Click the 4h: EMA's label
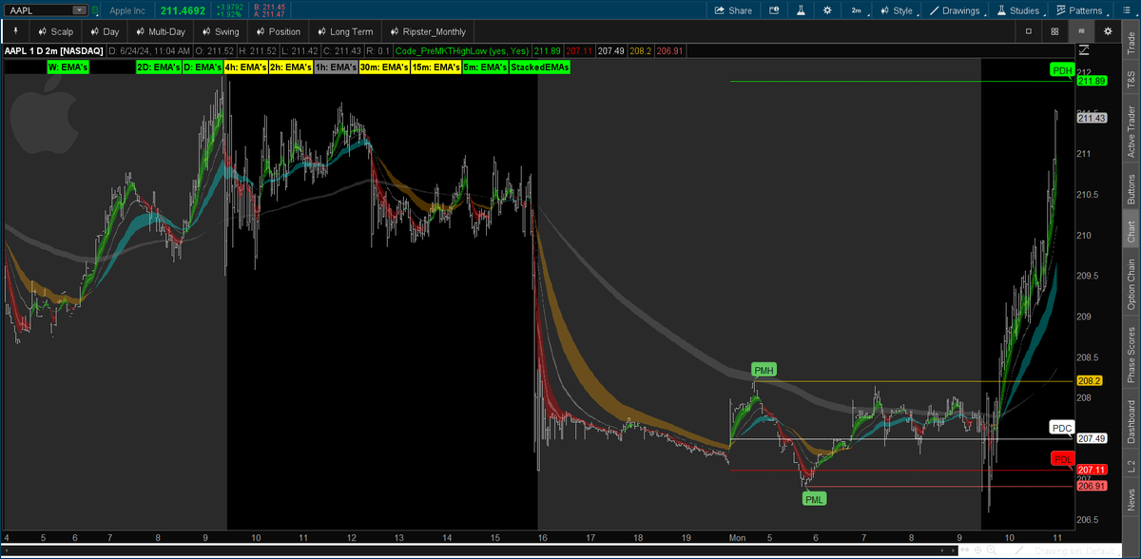 pos(245,67)
